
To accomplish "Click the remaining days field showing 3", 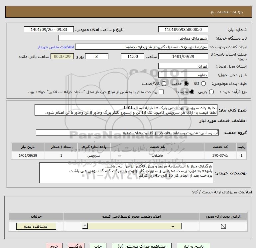I will [97, 56].
